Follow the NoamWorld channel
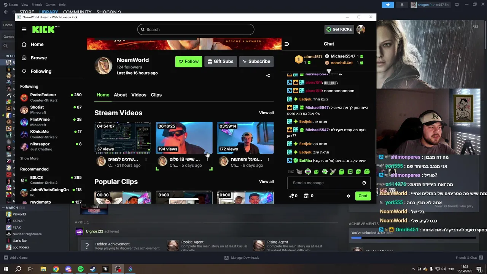 click(189, 61)
